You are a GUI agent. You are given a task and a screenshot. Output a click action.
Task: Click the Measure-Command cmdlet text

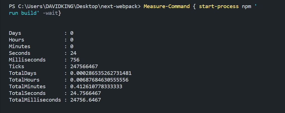167,6
